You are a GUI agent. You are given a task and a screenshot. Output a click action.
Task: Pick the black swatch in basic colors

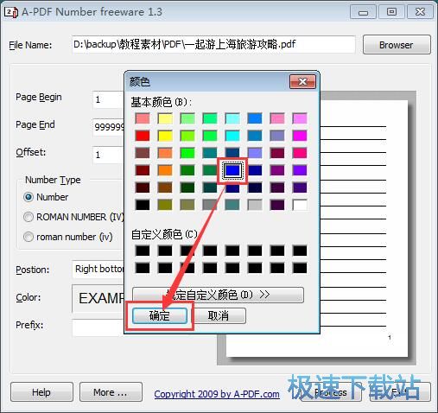click(143, 205)
